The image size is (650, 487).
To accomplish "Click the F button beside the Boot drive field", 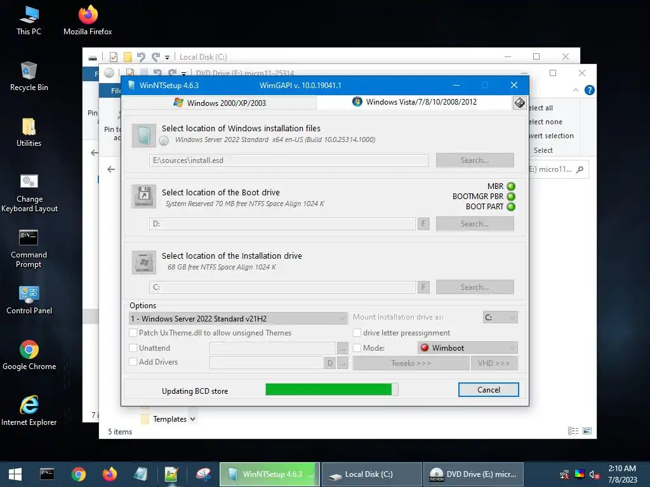I will point(423,224).
